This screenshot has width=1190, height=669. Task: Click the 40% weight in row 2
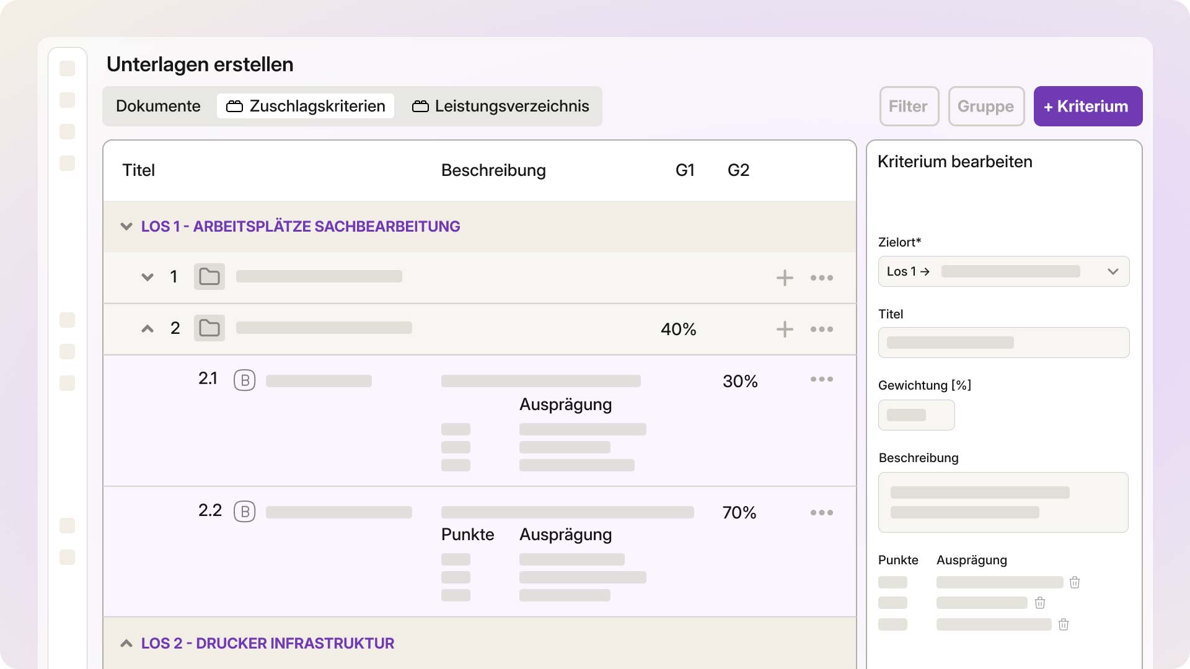pos(679,329)
